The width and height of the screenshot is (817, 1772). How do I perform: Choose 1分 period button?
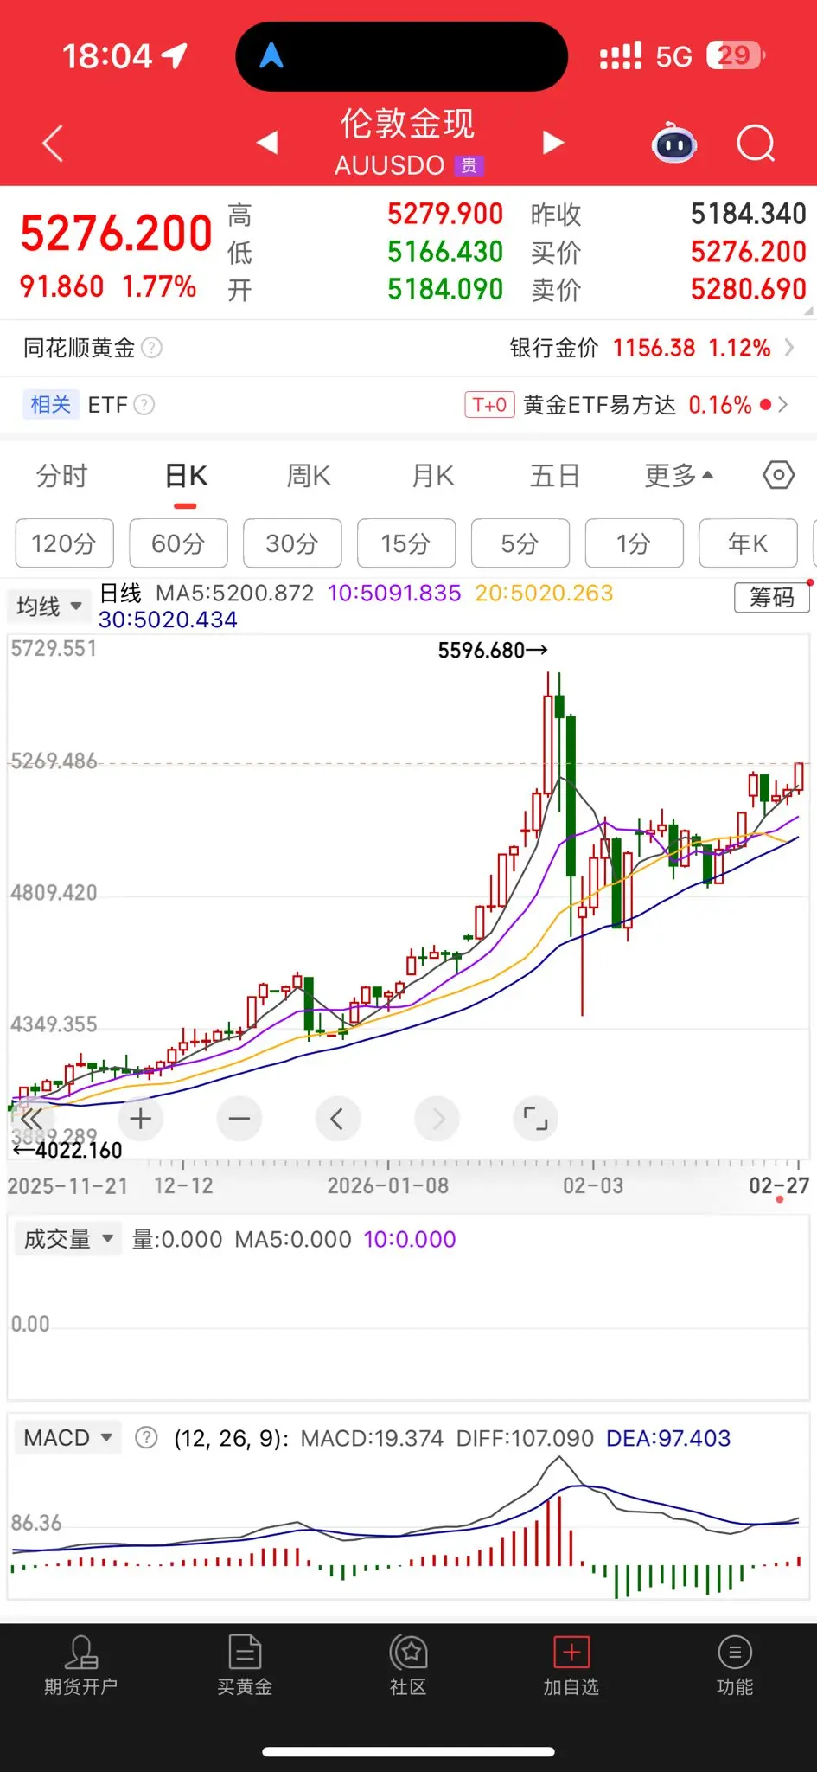pyautogui.click(x=635, y=543)
